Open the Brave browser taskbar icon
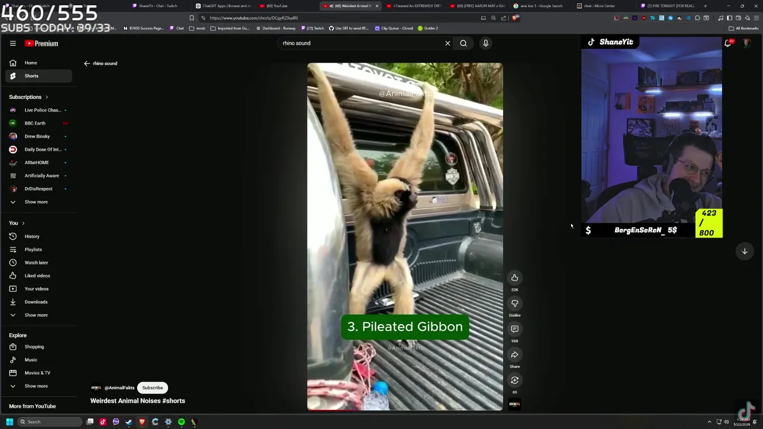 (142, 422)
